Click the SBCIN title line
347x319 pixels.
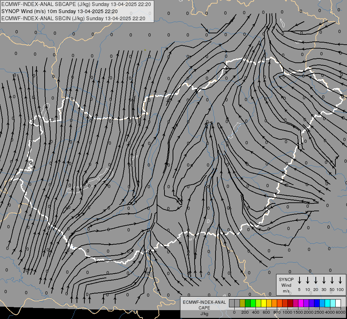[73, 18]
